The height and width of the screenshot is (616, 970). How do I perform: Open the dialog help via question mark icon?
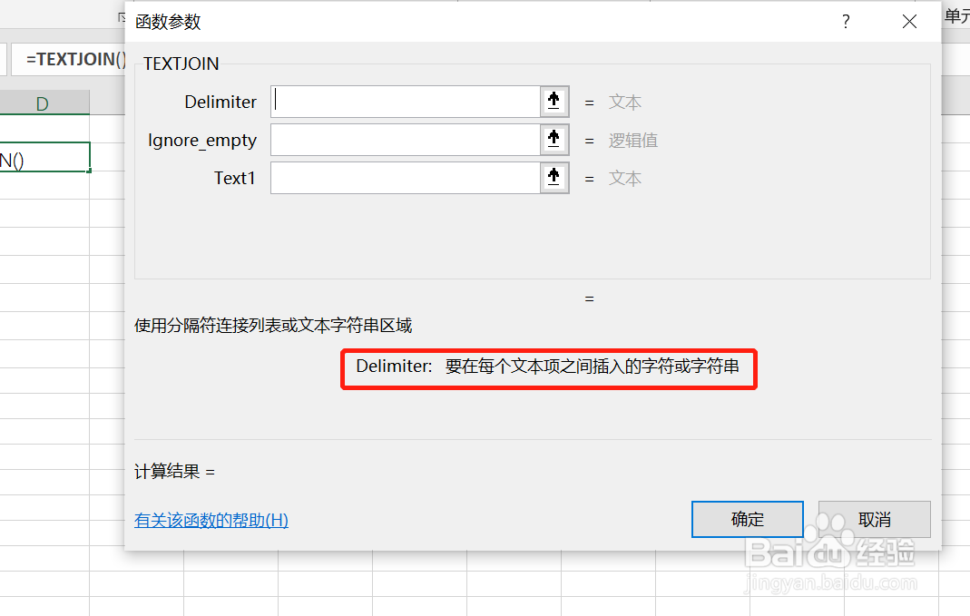[x=845, y=21]
